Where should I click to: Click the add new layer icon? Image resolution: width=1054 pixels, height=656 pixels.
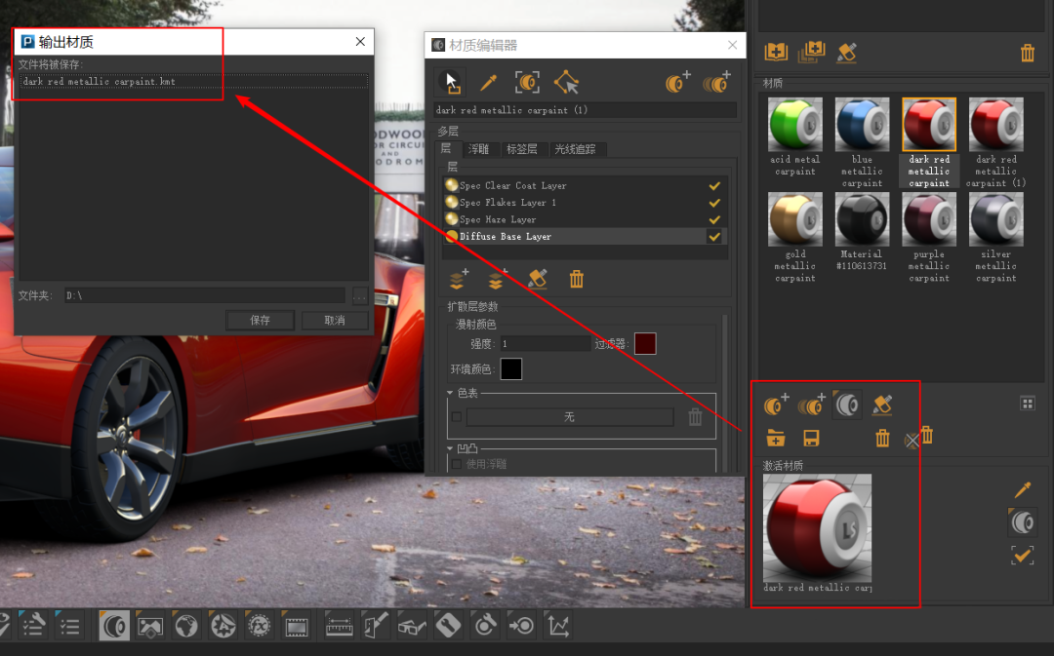458,280
